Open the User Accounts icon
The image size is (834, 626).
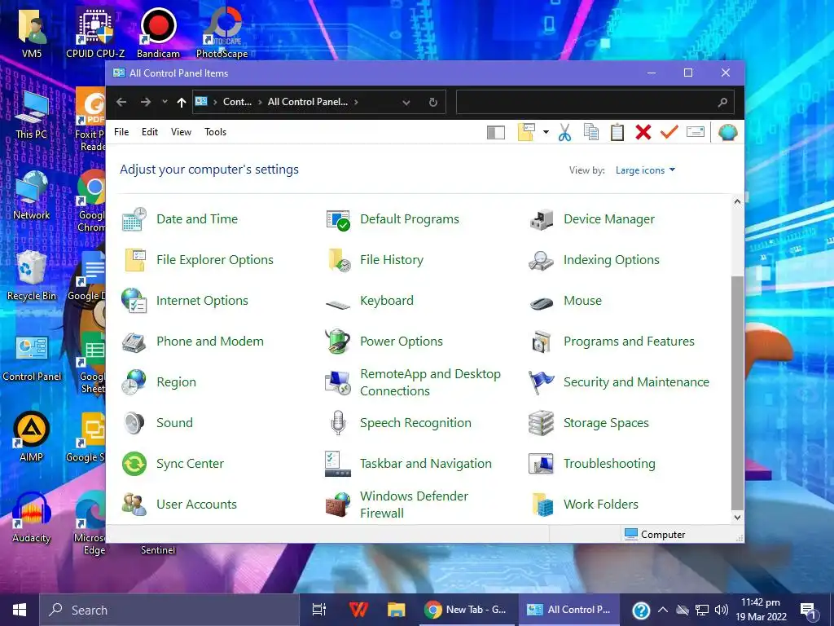pos(134,505)
